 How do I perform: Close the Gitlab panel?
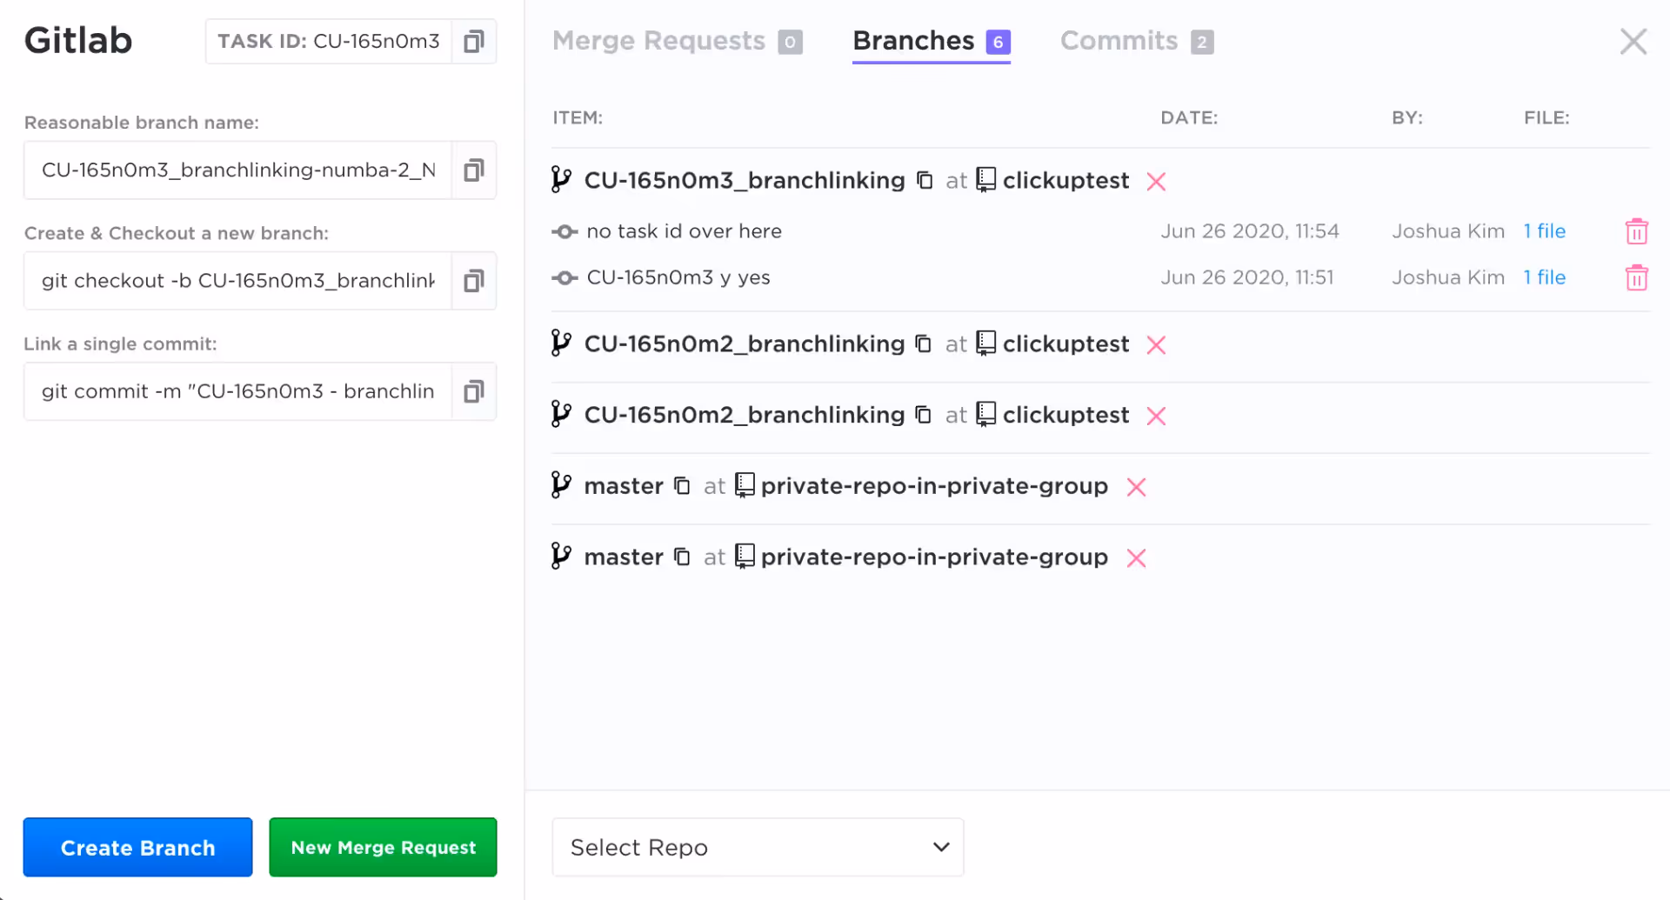pos(1633,41)
